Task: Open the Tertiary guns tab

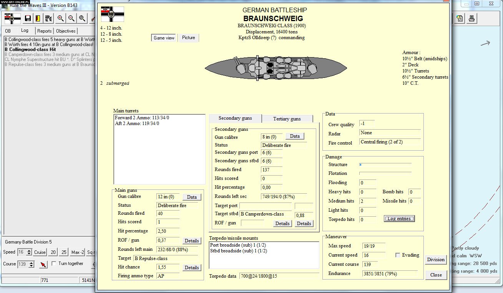Action: coord(287,119)
